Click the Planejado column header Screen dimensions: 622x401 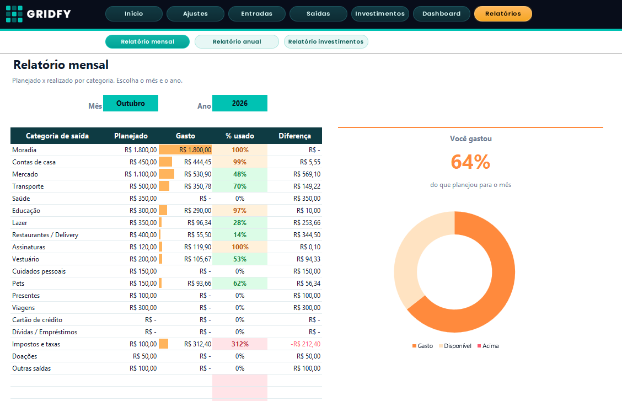pos(131,136)
